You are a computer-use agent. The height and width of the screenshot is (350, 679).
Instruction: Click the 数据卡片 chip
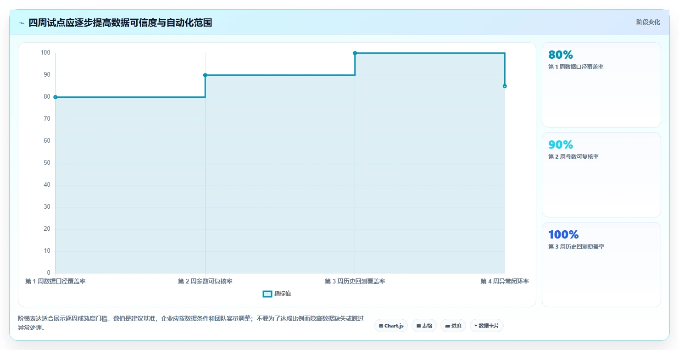pos(487,326)
